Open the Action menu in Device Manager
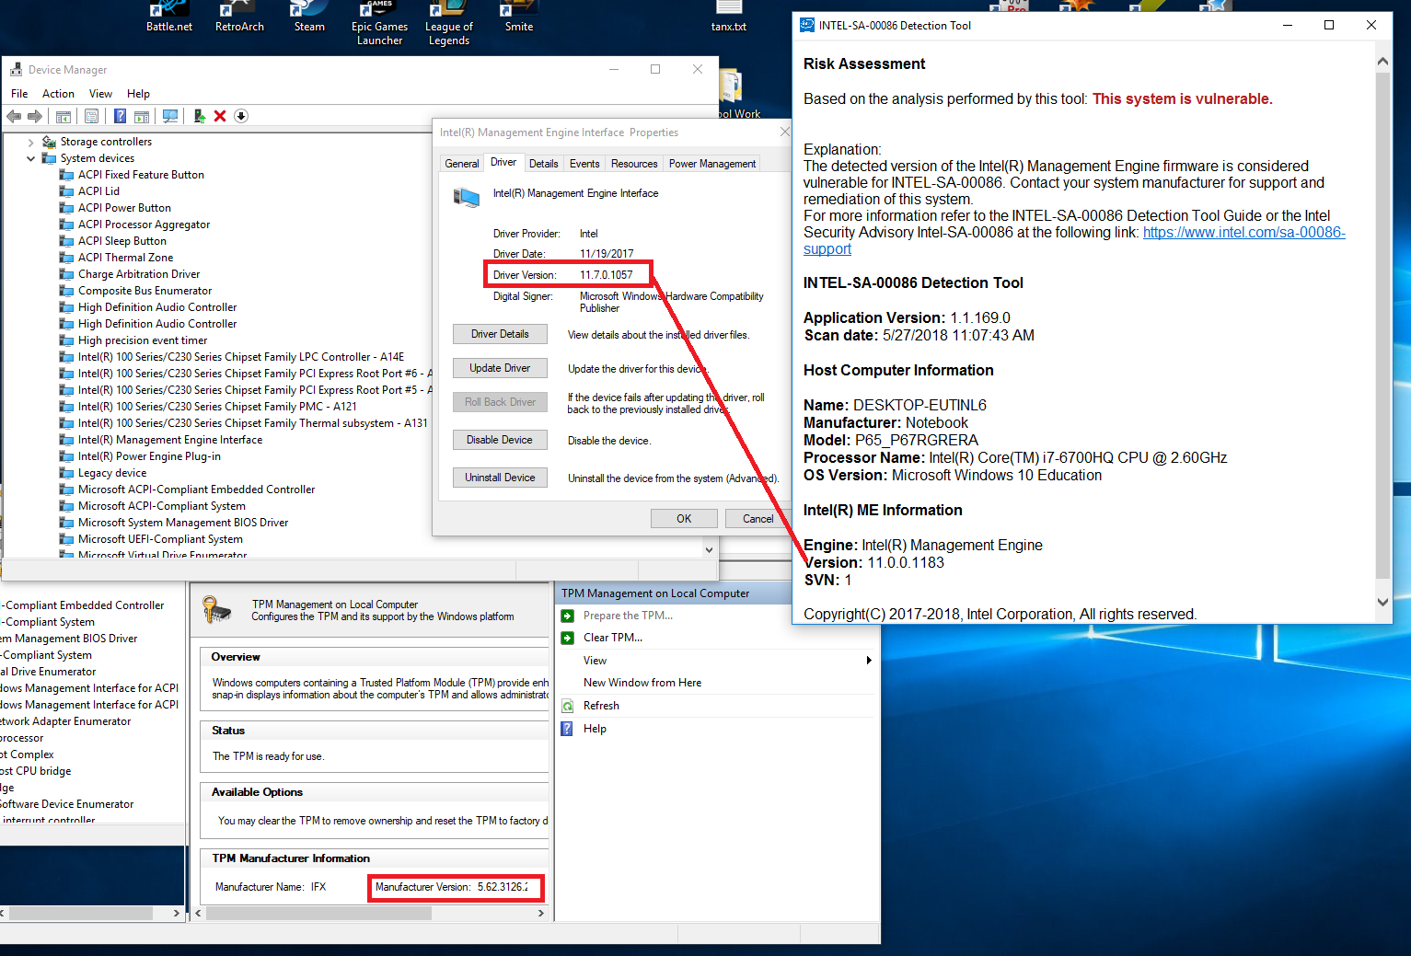Image resolution: width=1411 pixels, height=956 pixels. [x=58, y=94]
